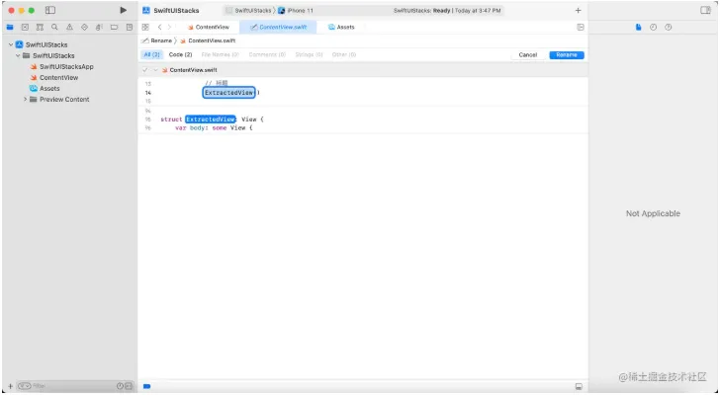The height and width of the screenshot is (395, 720).
Task: Cancel the rename operation
Action: 527,55
